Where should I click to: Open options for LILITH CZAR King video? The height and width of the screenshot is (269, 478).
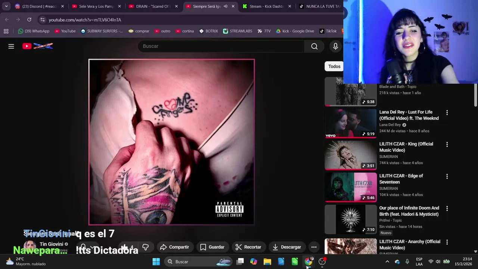447,144
